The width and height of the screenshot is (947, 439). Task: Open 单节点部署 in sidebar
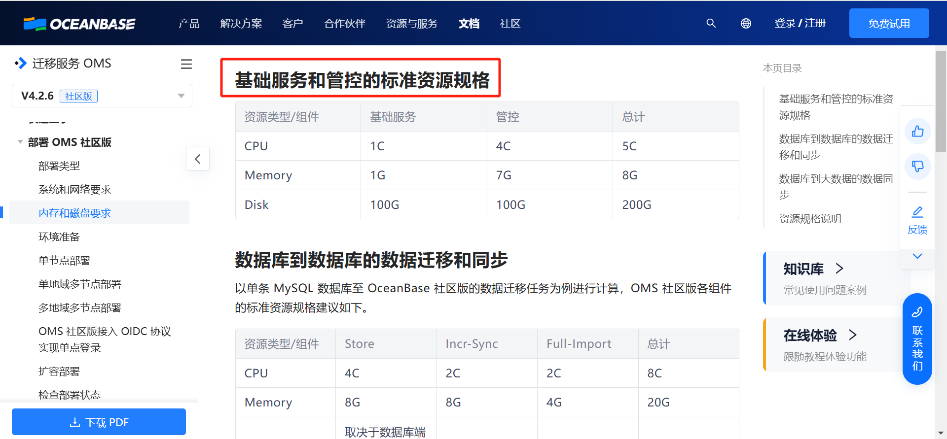[64, 261]
